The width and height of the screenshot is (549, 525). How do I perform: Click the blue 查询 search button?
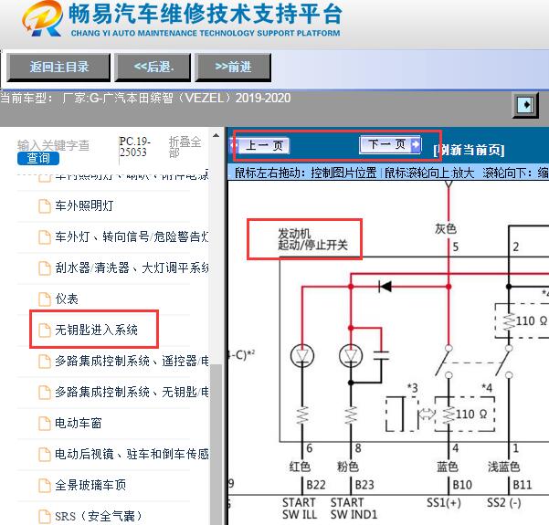[38, 158]
